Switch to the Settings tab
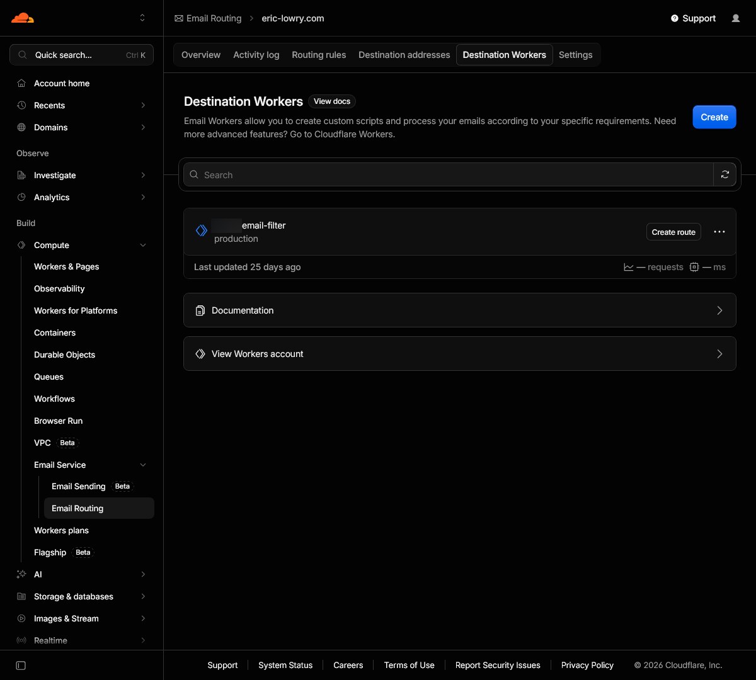Viewport: 756px width, 680px height. coord(576,55)
